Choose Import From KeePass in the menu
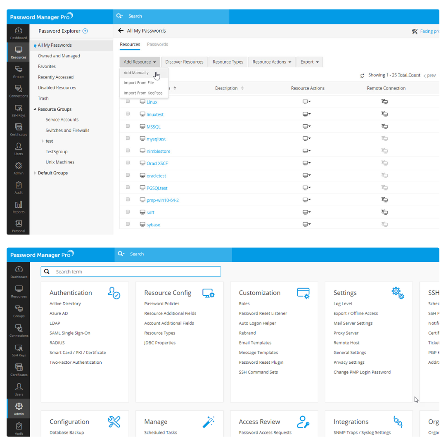 pos(143,93)
